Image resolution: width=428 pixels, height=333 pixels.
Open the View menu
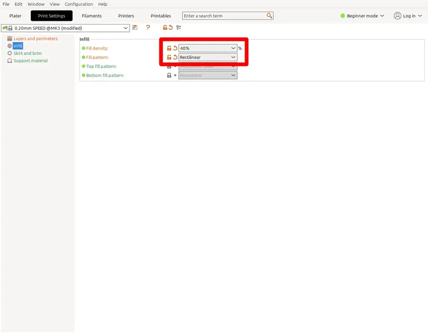point(54,4)
